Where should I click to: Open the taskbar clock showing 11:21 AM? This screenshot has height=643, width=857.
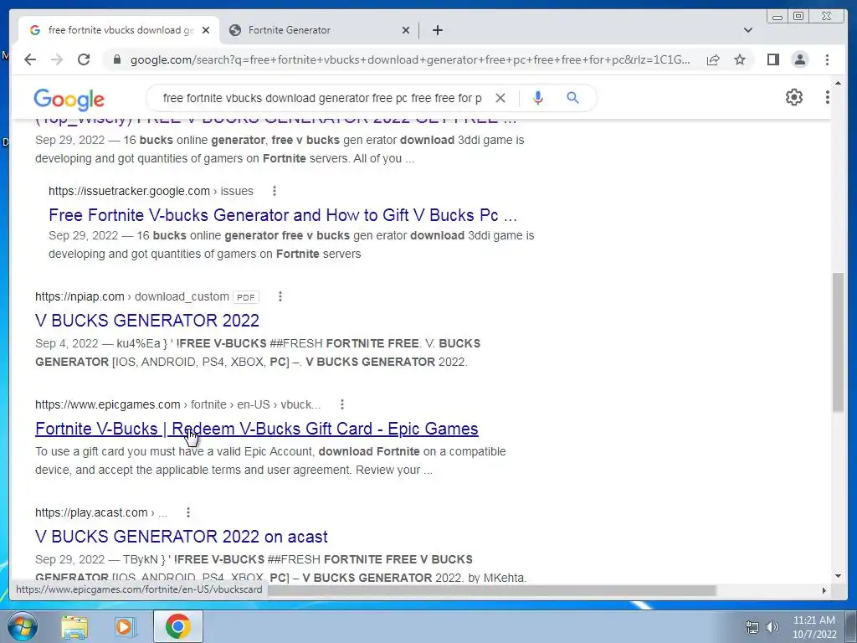pyautogui.click(x=814, y=627)
